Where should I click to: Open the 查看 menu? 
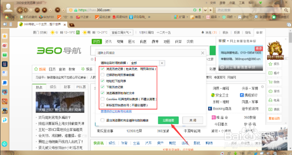222,3
